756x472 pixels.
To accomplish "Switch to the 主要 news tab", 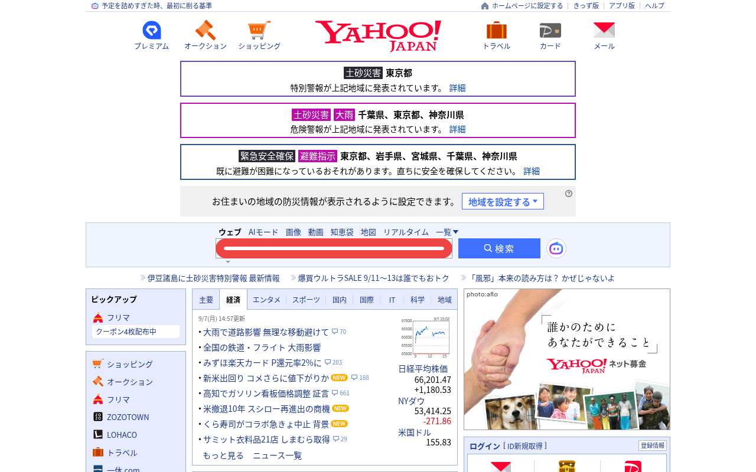I will pyautogui.click(x=206, y=300).
